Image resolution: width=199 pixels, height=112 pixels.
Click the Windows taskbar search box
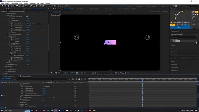click(x=17, y=110)
